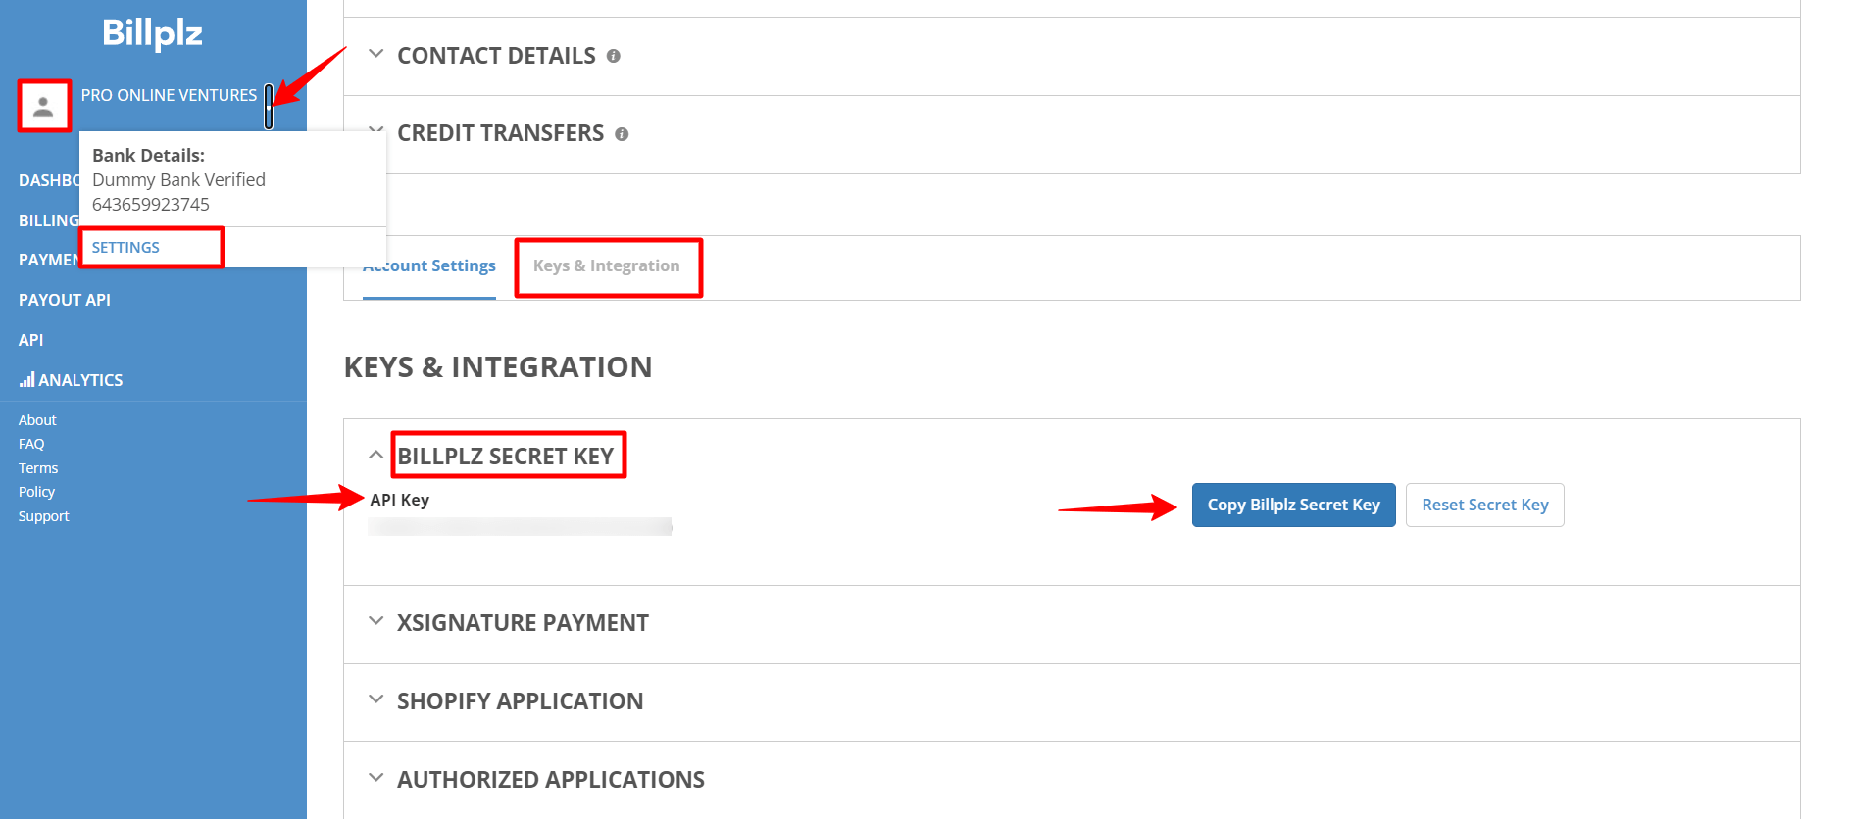
Task: Click the Credit Transfers info icon
Action: [622, 134]
